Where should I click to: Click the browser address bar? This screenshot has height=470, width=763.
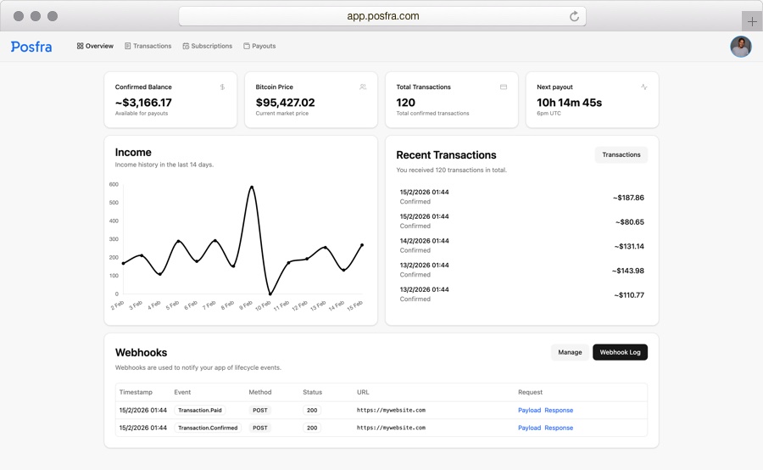[x=381, y=16]
